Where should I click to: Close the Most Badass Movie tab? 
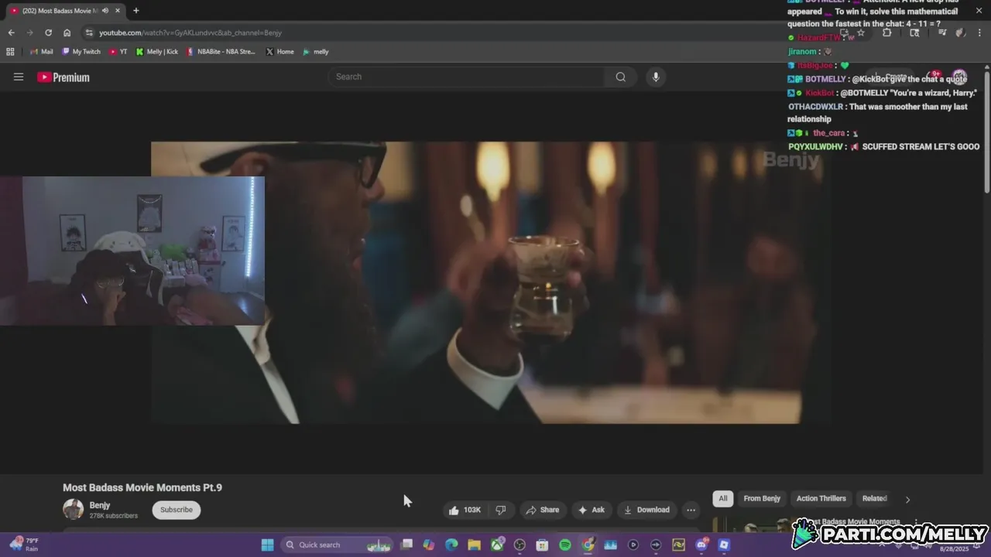tap(118, 11)
